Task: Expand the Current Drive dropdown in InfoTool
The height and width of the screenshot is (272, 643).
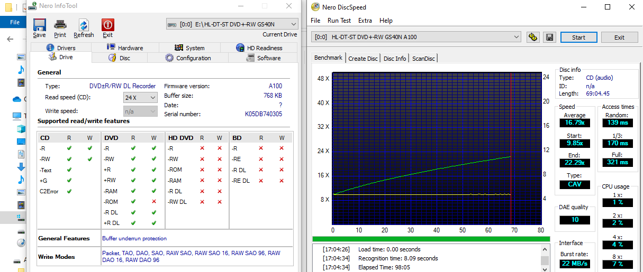Action: pos(293,24)
